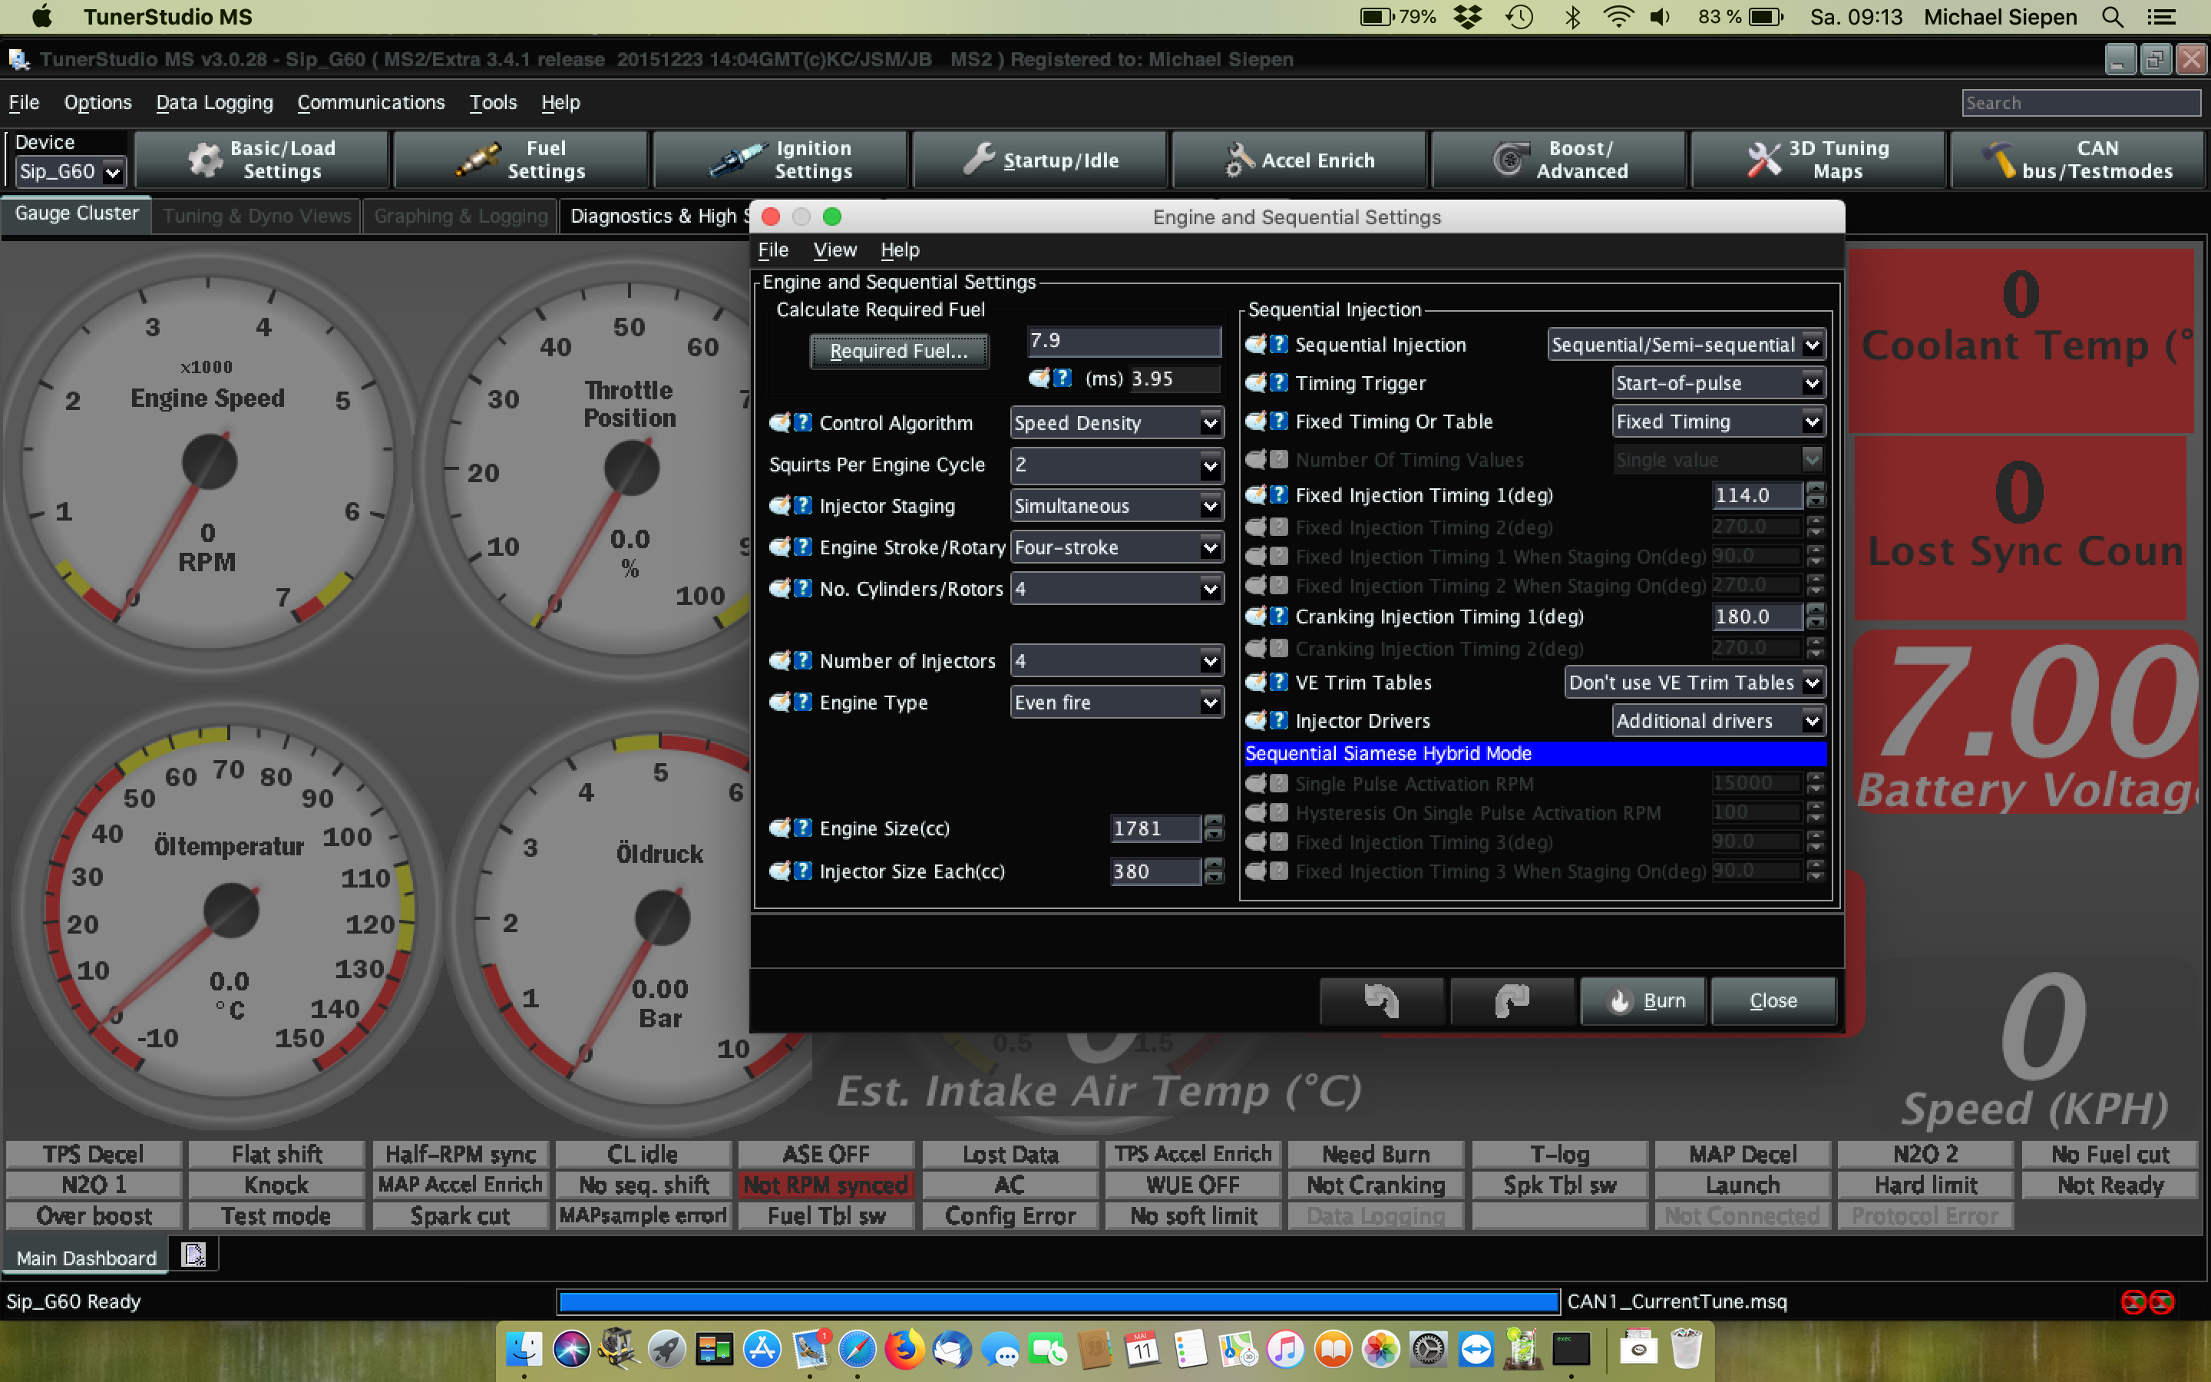
Task: Expand Control Algorithm dropdown
Action: click(1210, 423)
